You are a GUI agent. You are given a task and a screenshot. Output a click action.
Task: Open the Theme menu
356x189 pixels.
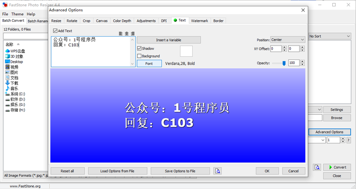point(17,14)
